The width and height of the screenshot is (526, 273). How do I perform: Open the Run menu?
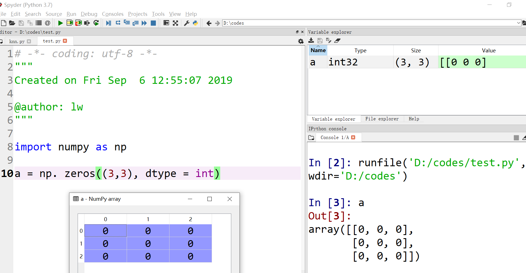pos(71,14)
